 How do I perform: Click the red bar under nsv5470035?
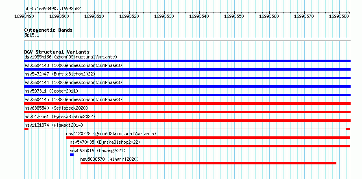[x=210, y=146]
